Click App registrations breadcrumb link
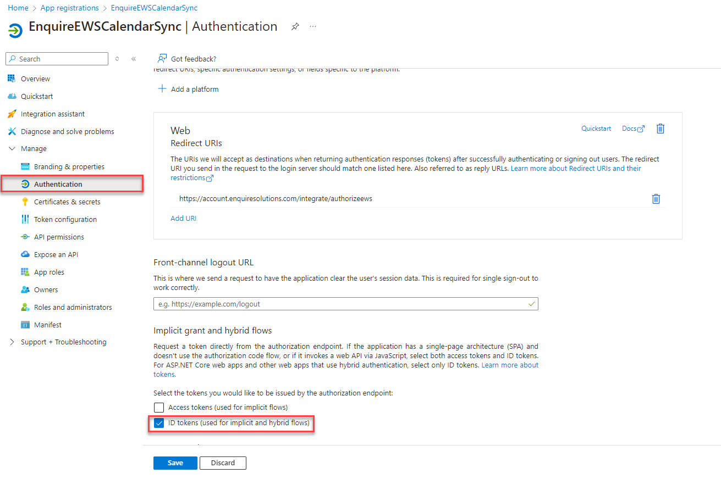 (70, 8)
